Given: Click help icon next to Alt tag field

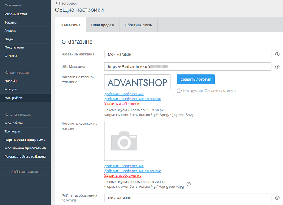Looking at the screenshot, I should [277, 198].
